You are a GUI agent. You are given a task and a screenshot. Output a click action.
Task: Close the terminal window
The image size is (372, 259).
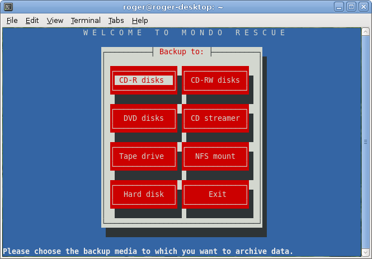[x=364, y=7]
